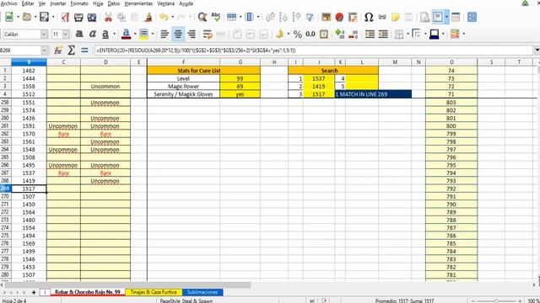Image resolution: width=540 pixels, height=303 pixels.
Task: Open the Name Box dropdown arrow
Action: [45, 50]
